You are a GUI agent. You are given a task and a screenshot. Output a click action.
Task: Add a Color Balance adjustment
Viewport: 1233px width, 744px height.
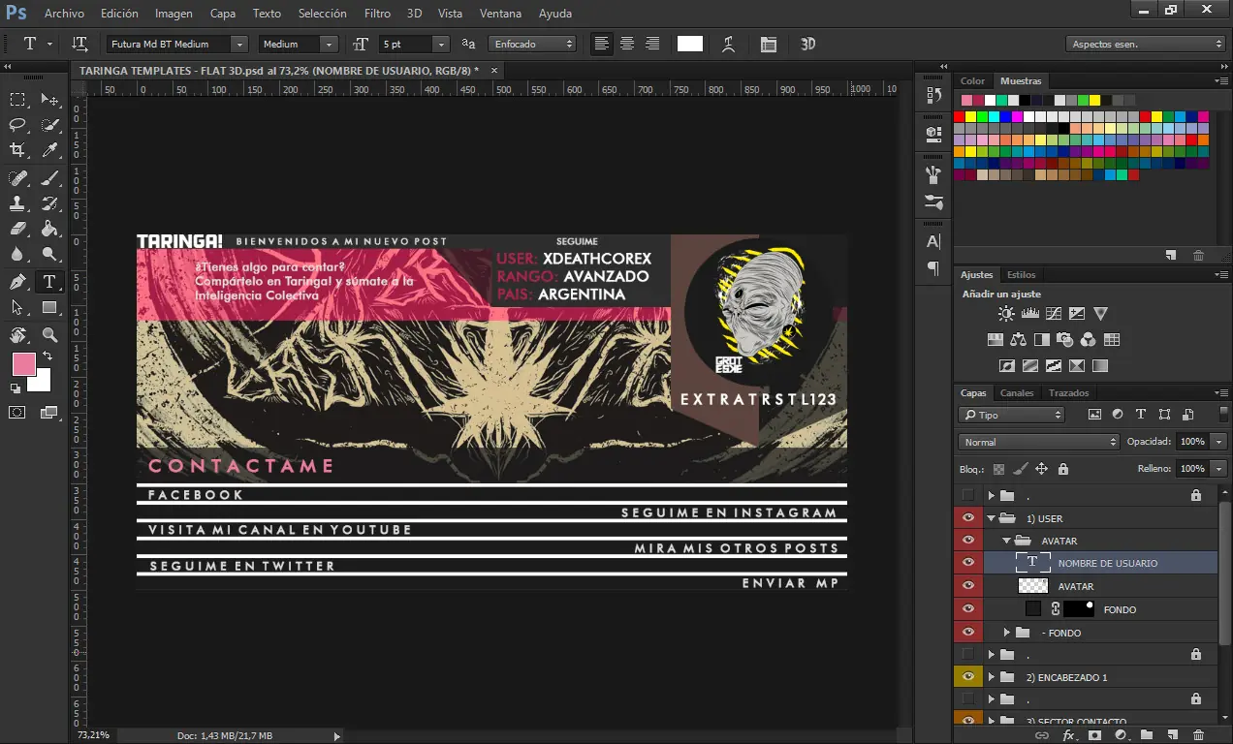pyautogui.click(x=1018, y=340)
